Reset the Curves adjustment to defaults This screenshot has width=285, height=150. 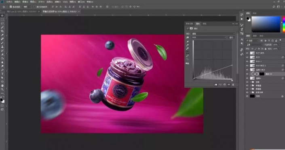(224, 84)
